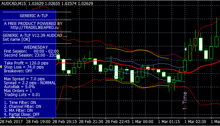Click the cyan trade entry arrow marker

pyautogui.click(x=115, y=76)
